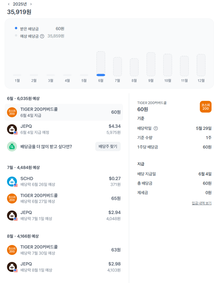This screenshot has width=220, height=283.
Task: Click the 2월 month label
Action: click(x=34, y=80)
